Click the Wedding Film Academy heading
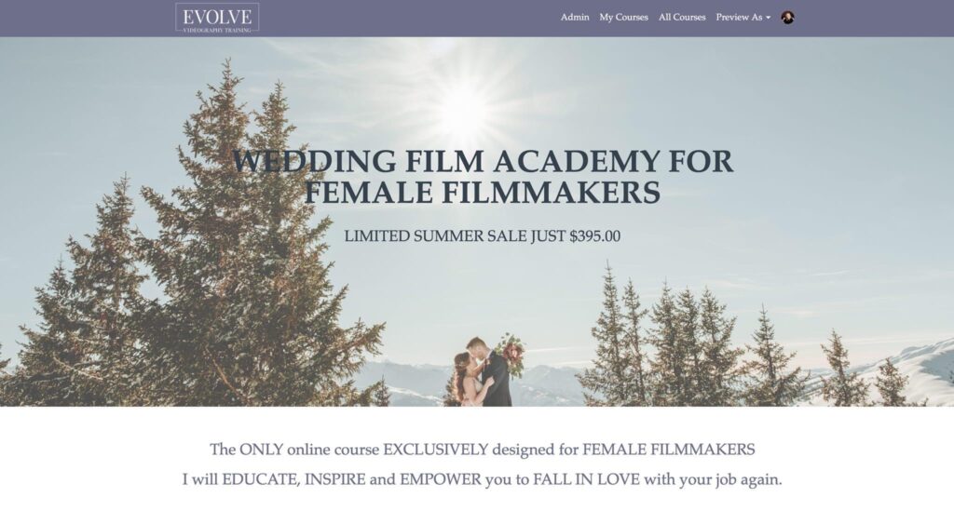This screenshot has width=954, height=524. coord(484,161)
